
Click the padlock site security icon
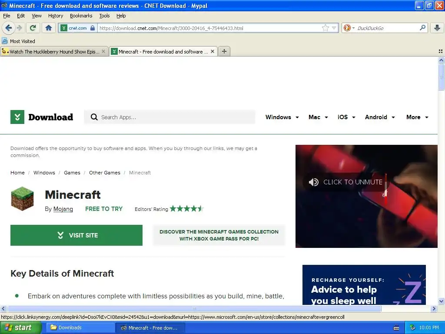pos(93,28)
